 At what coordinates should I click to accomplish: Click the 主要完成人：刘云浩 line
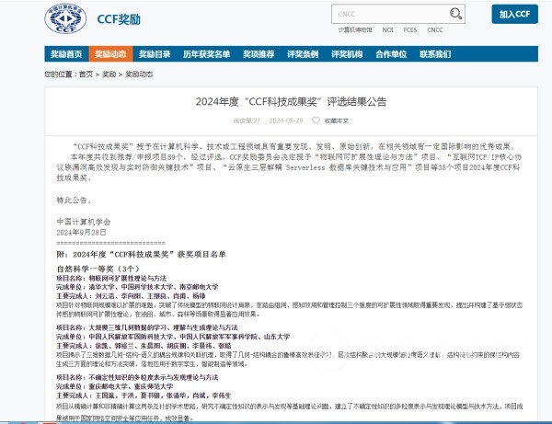(x=131, y=296)
